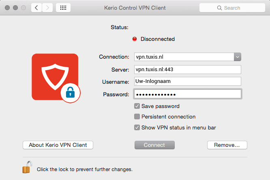Click the Remove... button
This screenshot has height=180, width=270.
[227, 145]
